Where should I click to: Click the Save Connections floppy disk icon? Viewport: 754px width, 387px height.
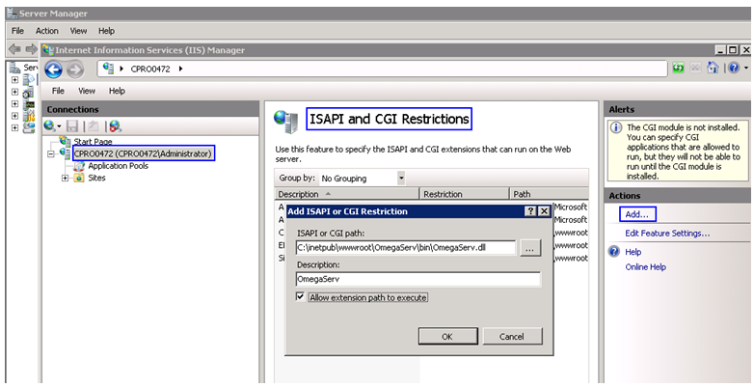coord(72,126)
